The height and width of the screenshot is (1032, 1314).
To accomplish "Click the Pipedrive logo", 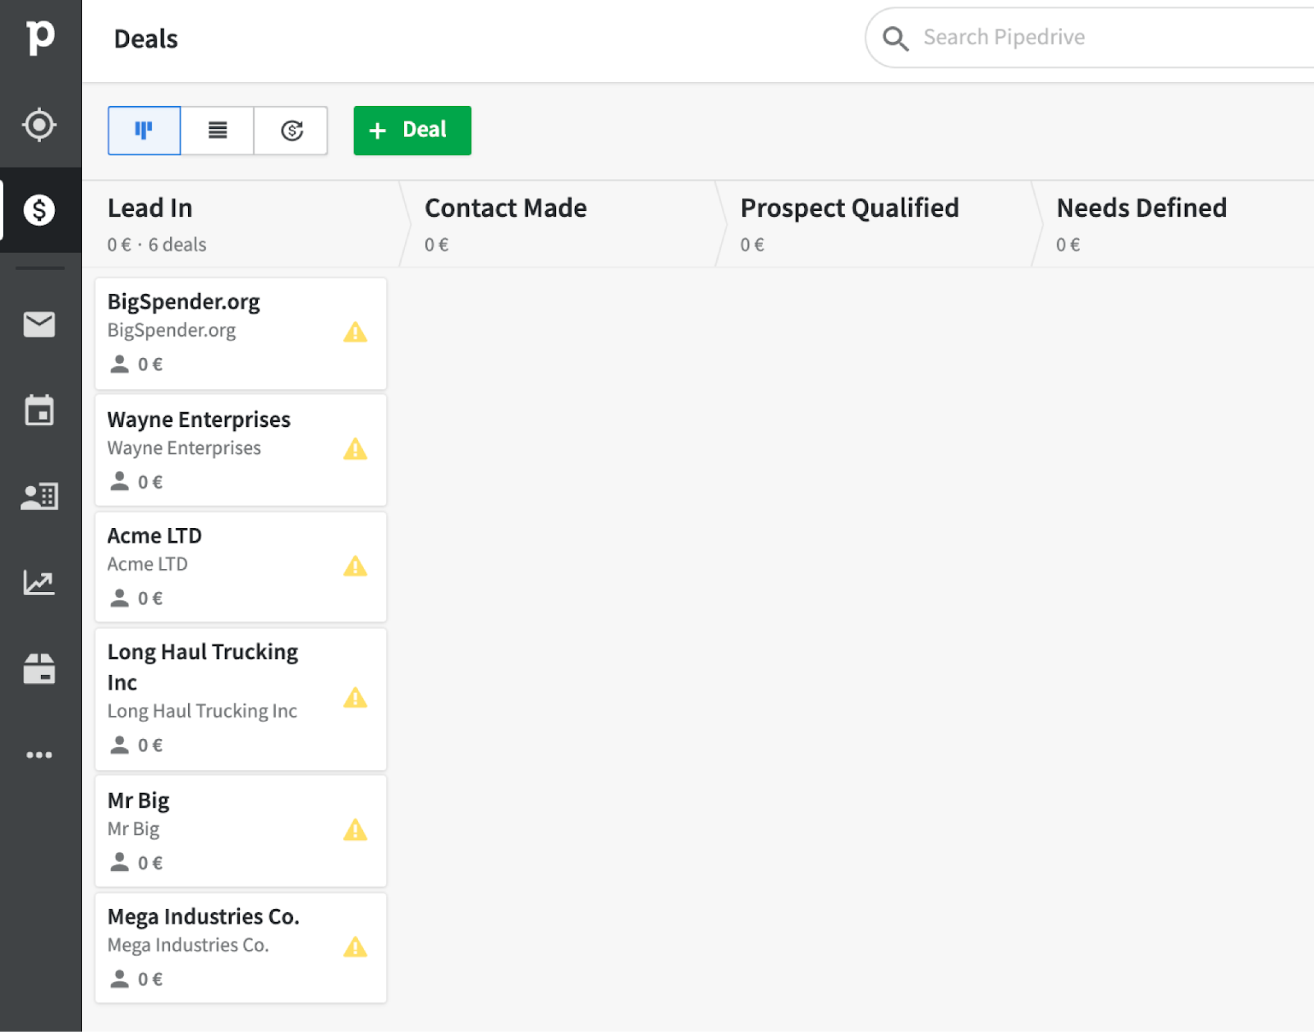I will 39,38.
